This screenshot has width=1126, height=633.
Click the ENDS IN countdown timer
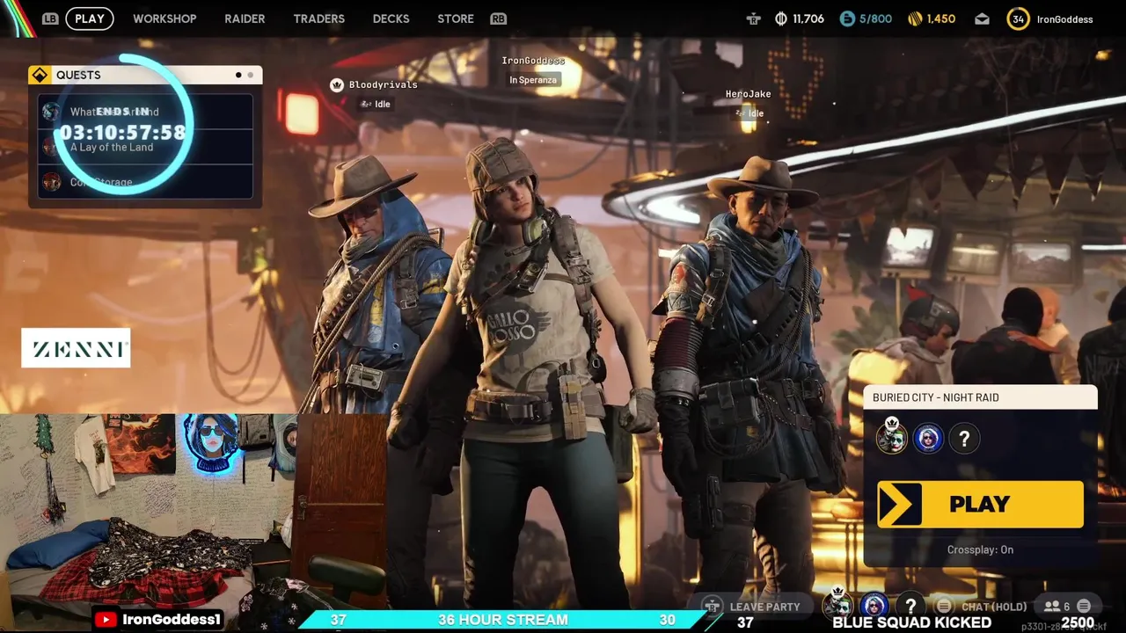point(122,125)
